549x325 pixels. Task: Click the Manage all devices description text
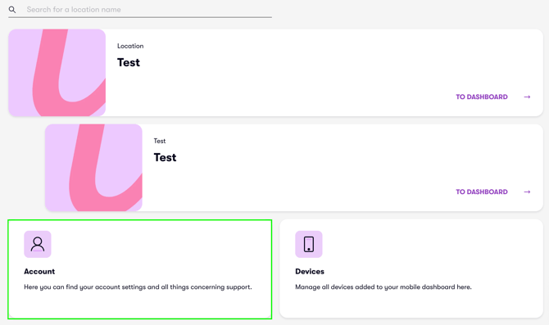click(383, 287)
